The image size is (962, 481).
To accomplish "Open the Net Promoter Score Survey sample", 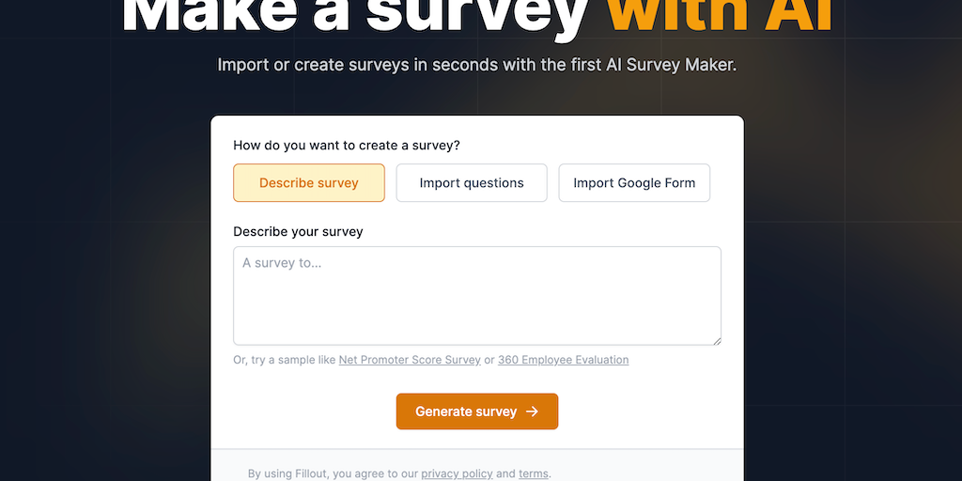I will [x=410, y=360].
